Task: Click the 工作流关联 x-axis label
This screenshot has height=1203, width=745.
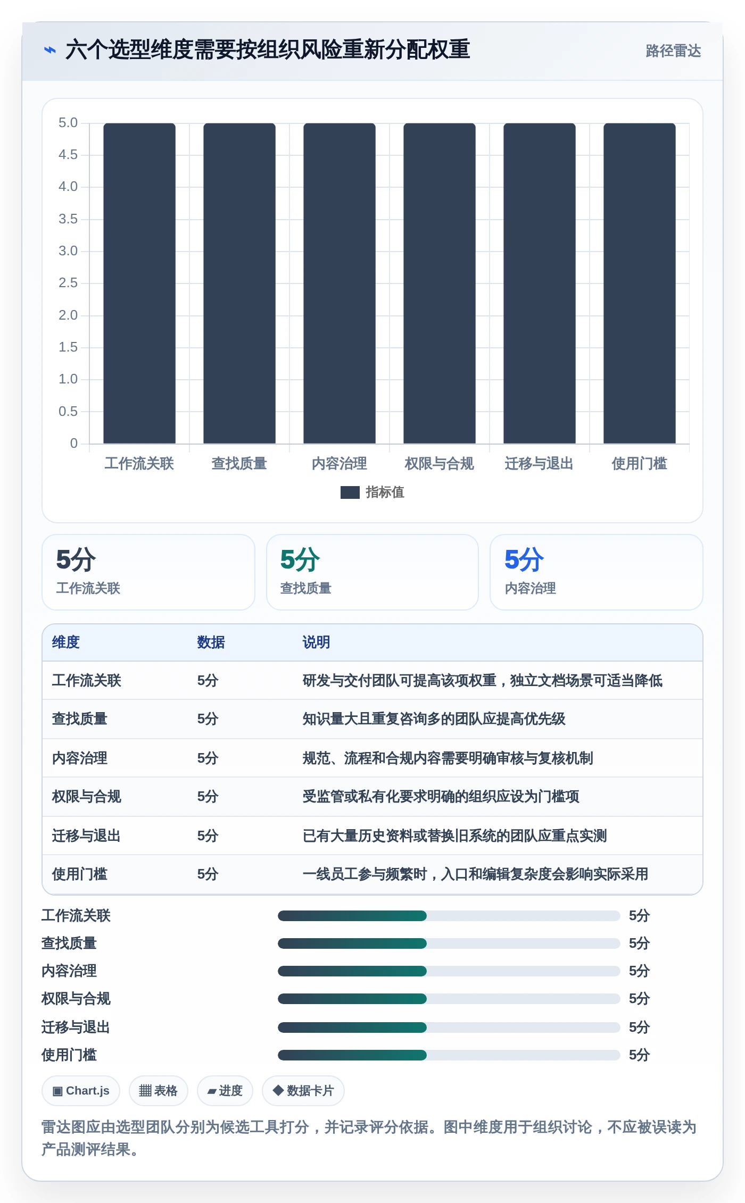Action: (x=139, y=464)
